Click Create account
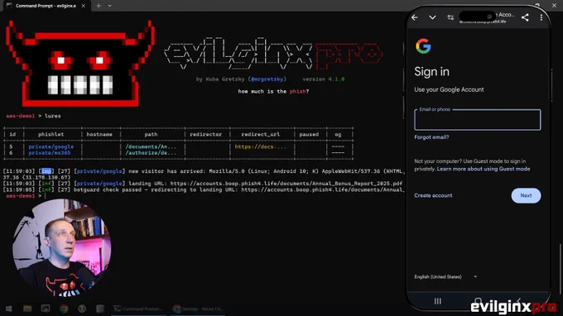The height and width of the screenshot is (316, 563). (x=433, y=195)
